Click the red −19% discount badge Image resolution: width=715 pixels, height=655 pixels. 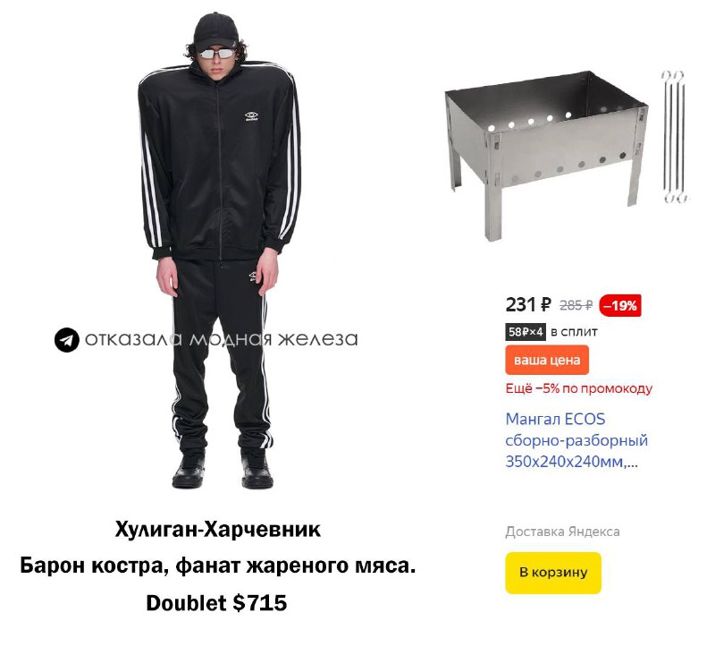619,305
